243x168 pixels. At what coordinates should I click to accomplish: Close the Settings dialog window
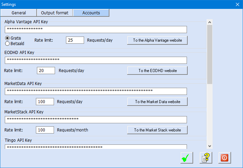[238, 4]
